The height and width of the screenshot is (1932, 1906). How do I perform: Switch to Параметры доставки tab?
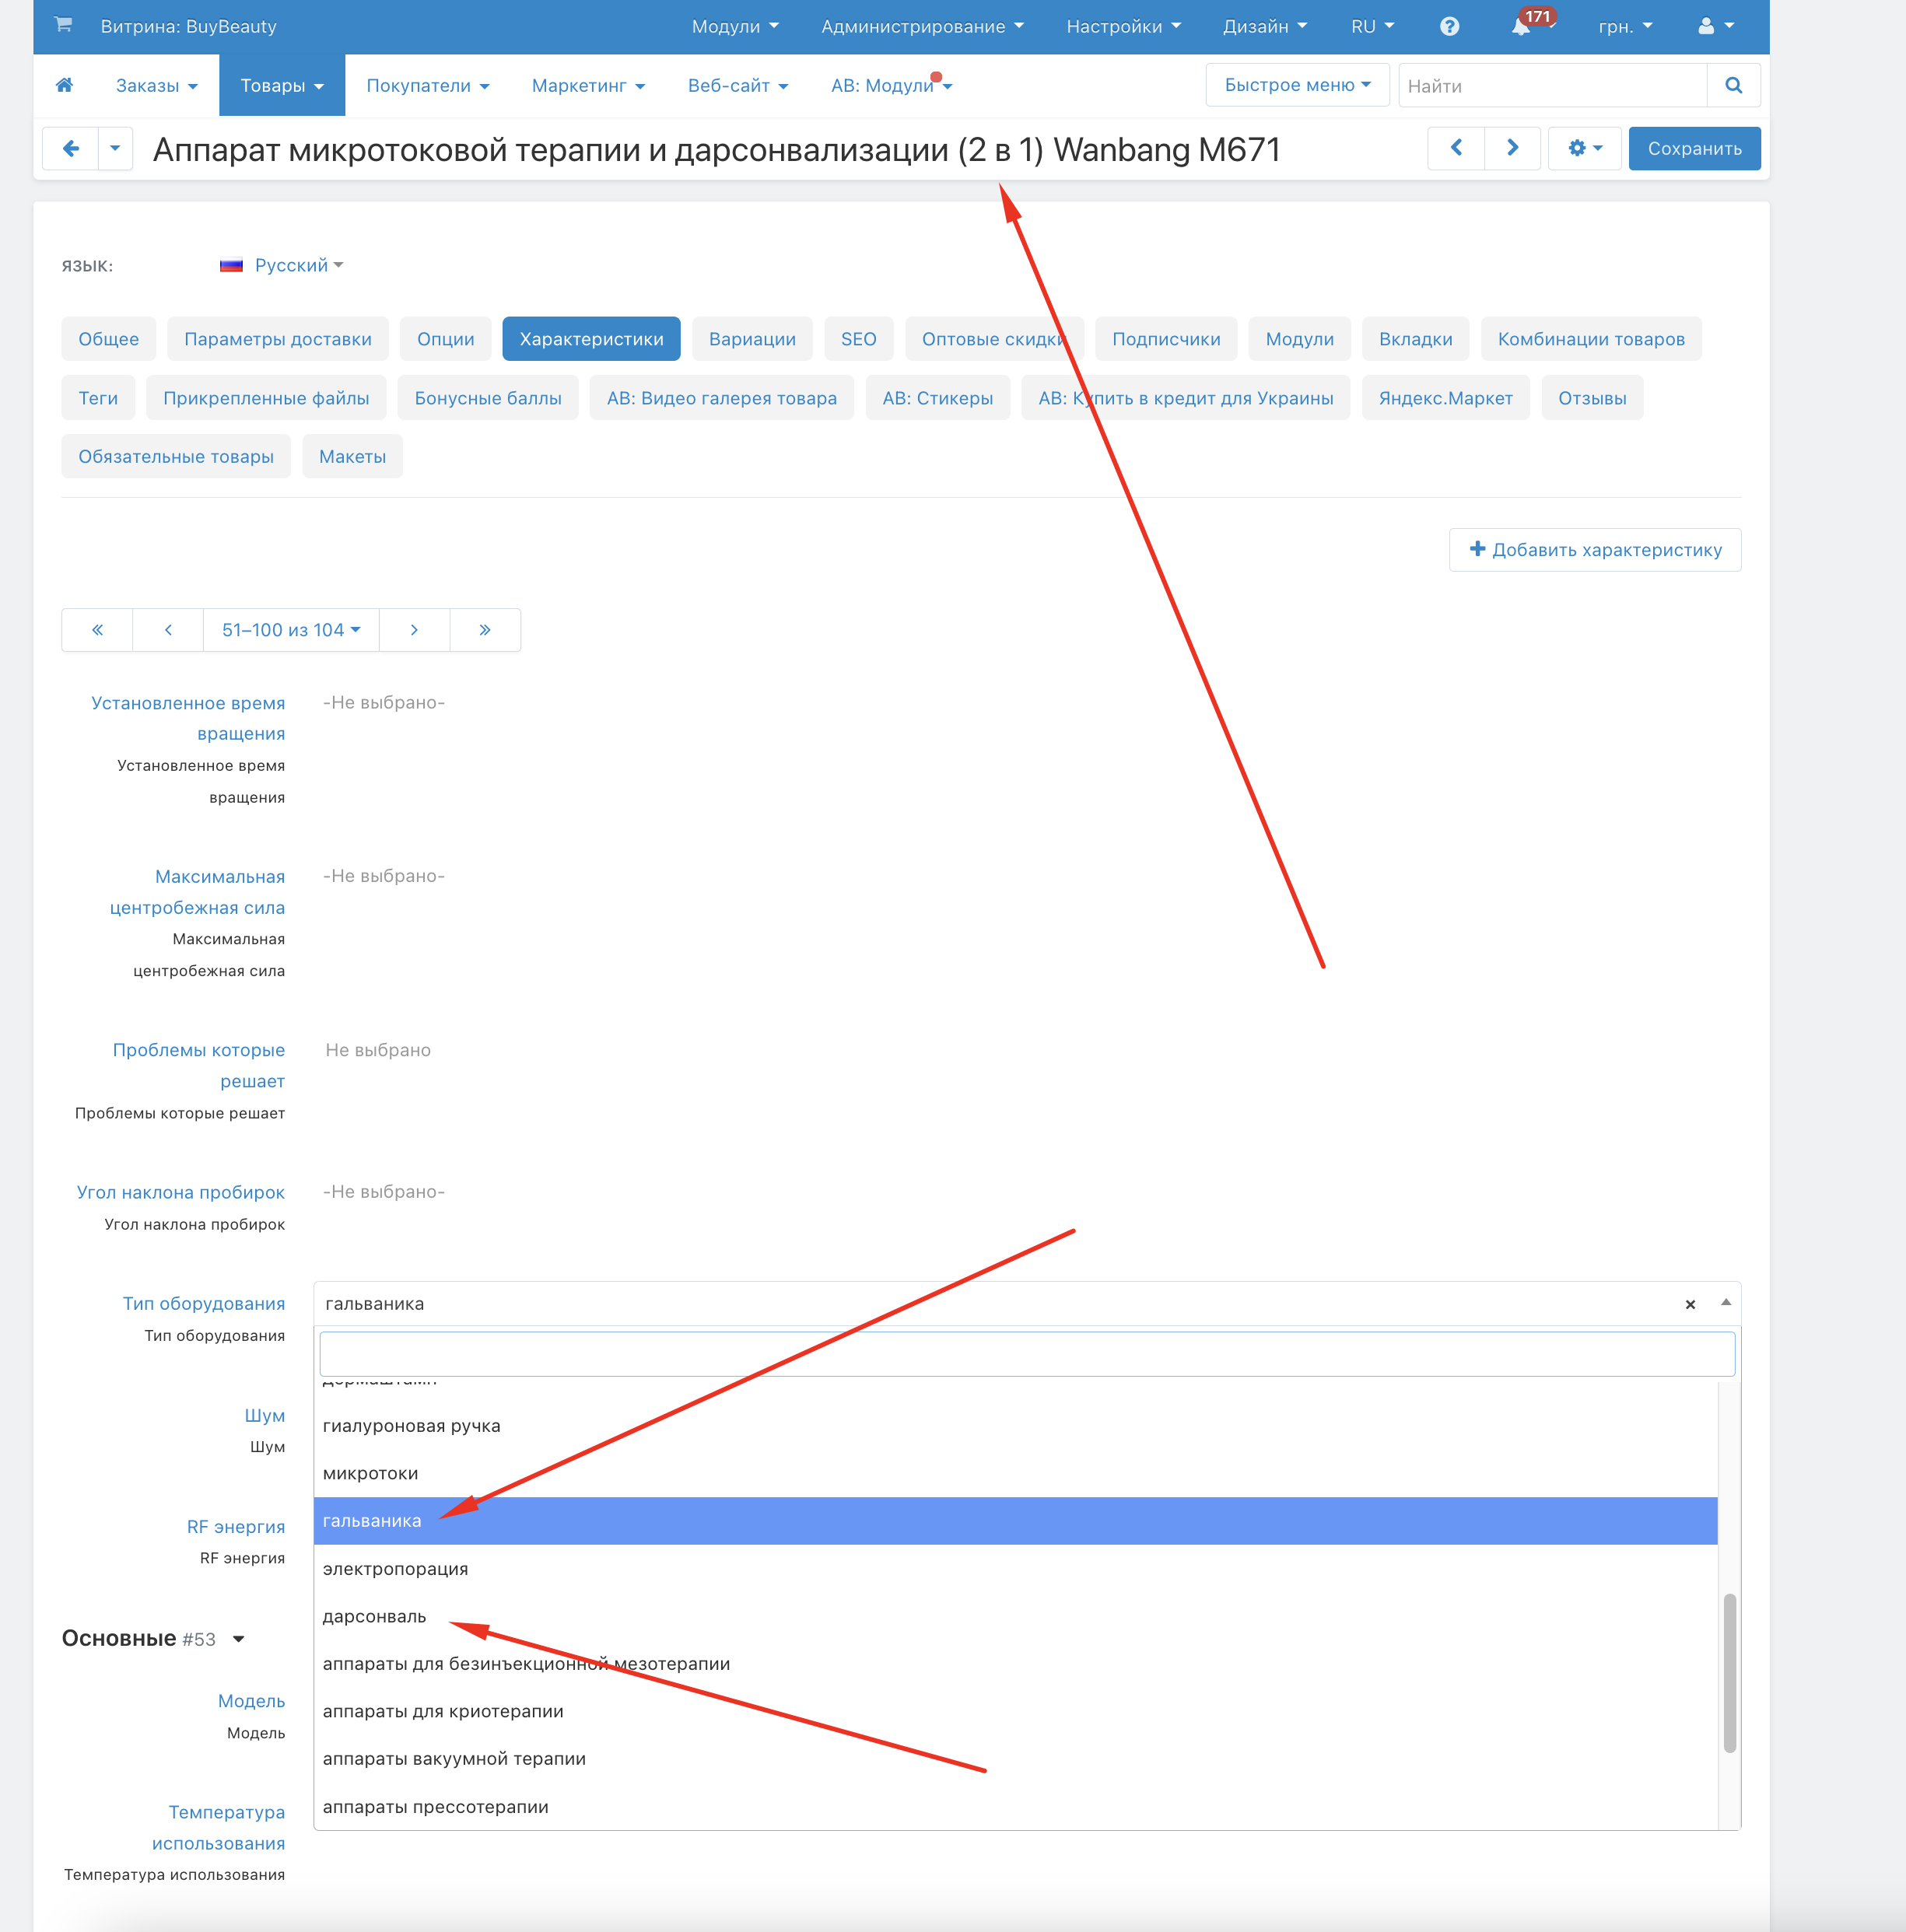[x=278, y=339]
